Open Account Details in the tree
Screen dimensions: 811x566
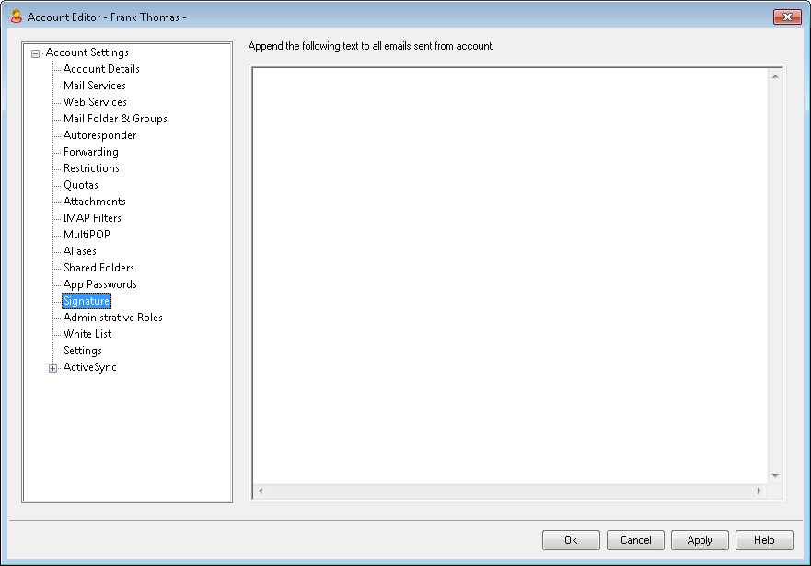pos(101,69)
